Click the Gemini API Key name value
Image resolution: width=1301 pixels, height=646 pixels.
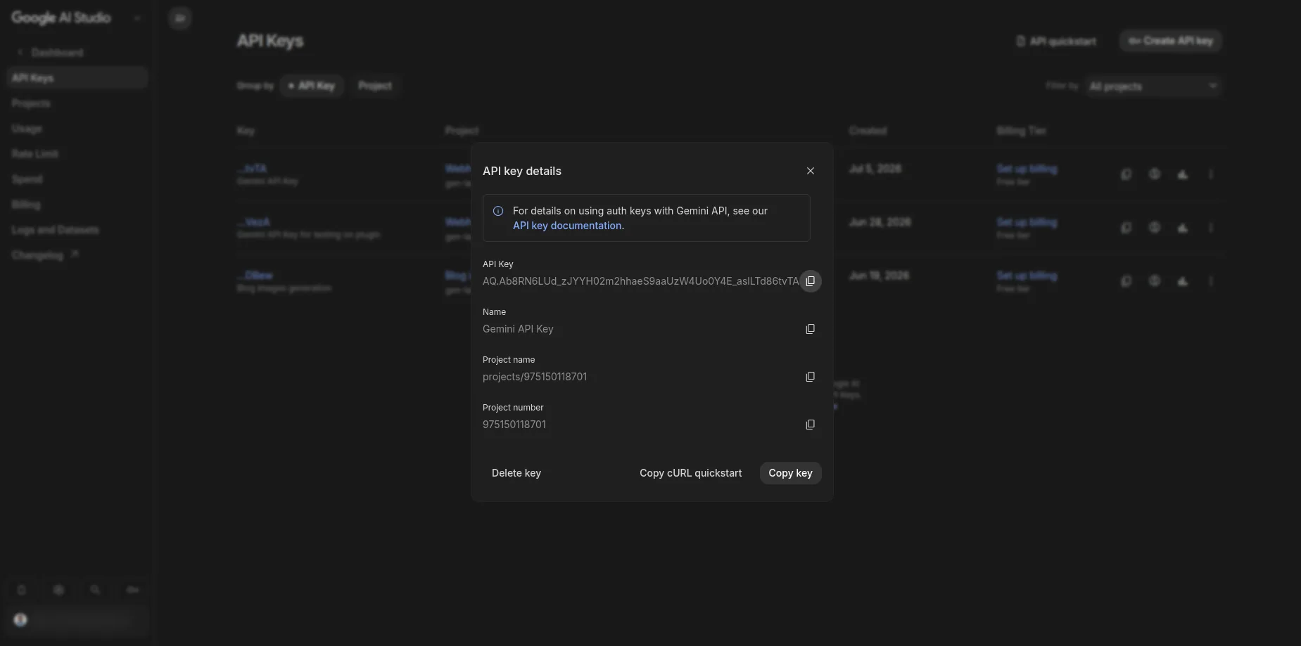pos(518,329)
